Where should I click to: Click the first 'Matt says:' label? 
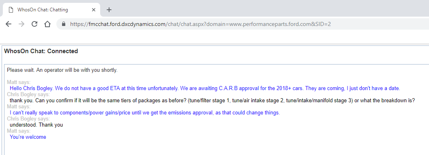point(19,82)
